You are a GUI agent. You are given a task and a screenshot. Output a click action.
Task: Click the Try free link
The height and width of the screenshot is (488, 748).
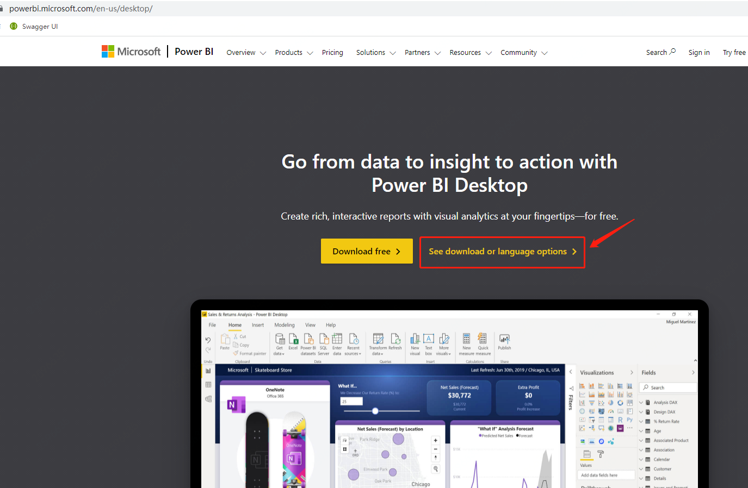[x=734, y=53]
